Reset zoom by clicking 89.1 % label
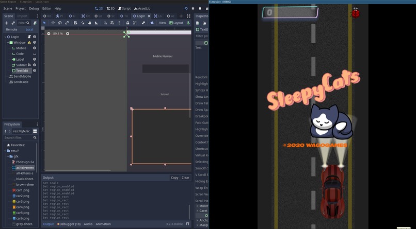416x229 pixels. [58, 33]
